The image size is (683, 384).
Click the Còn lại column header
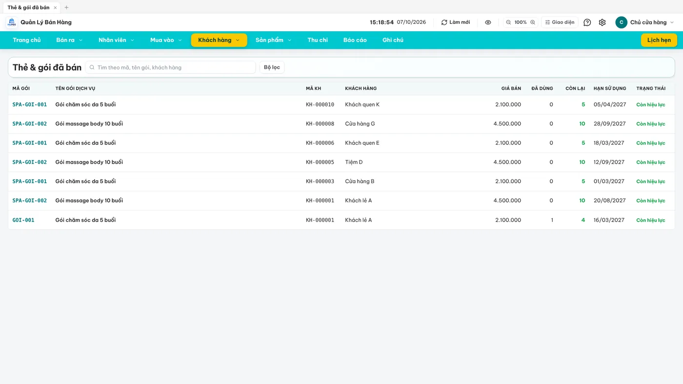click(x=575, y=89)
